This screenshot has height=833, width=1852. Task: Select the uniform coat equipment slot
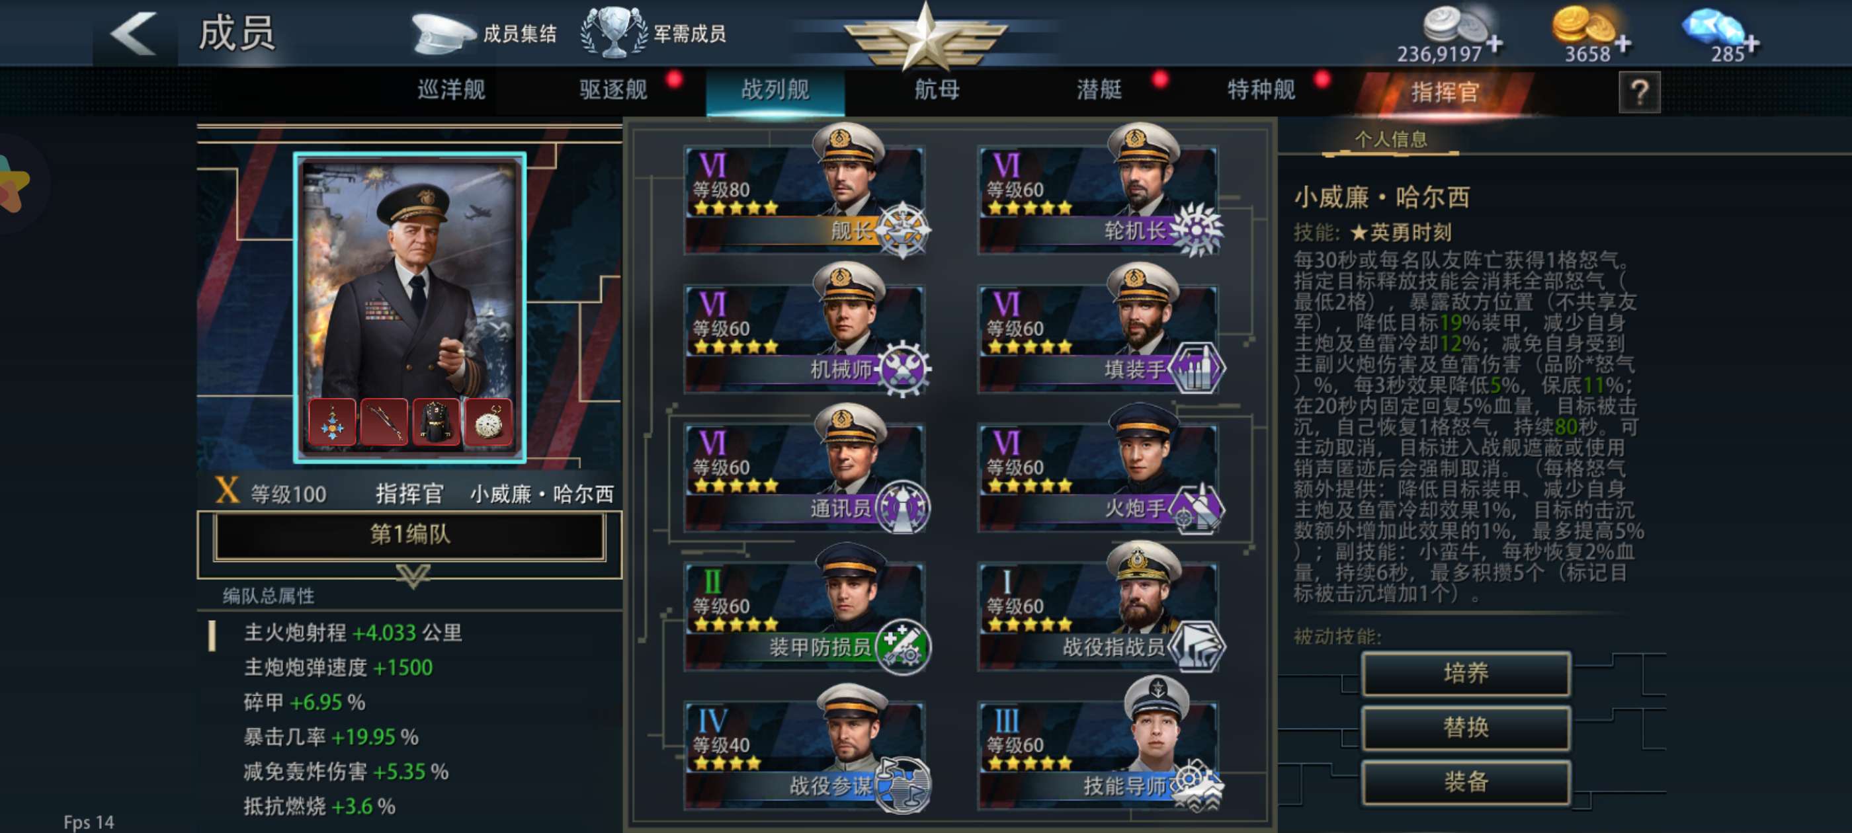click(437, 422)
